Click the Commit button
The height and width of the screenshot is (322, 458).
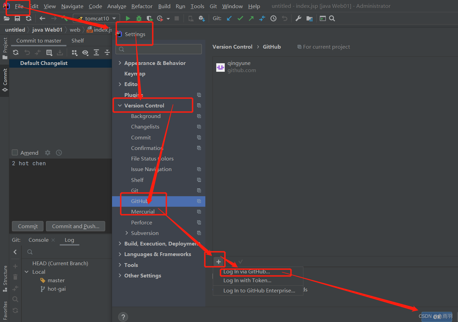coord(28,226)
